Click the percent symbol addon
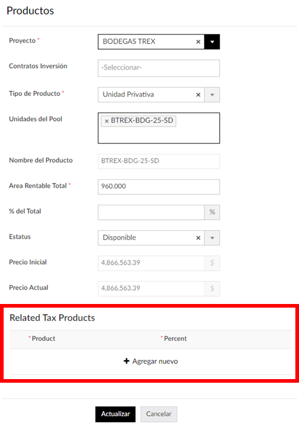Screen dimensions: 299x436 (x=212, y=212)
